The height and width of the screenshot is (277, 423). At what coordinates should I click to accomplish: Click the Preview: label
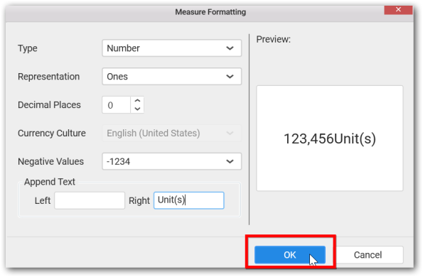273,39
